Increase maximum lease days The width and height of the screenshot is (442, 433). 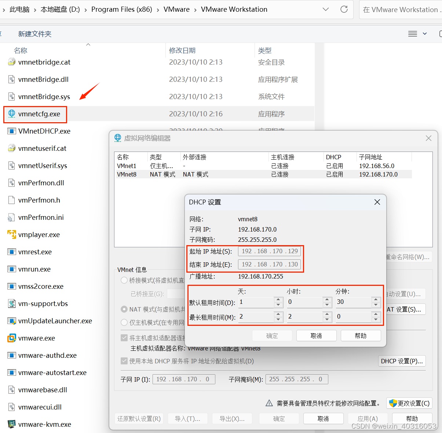pos(278,314)
